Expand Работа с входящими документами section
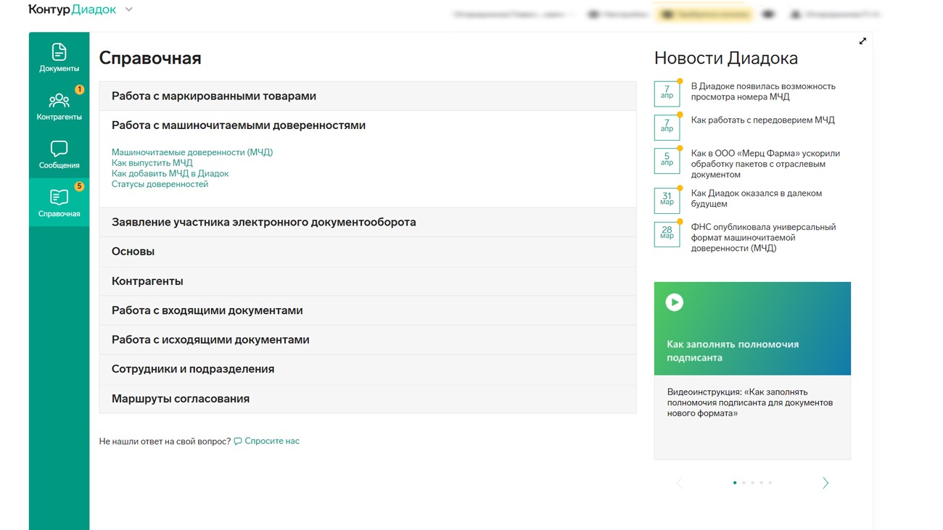The height and width of the screenshot is (530, 943). click(207, 310)
